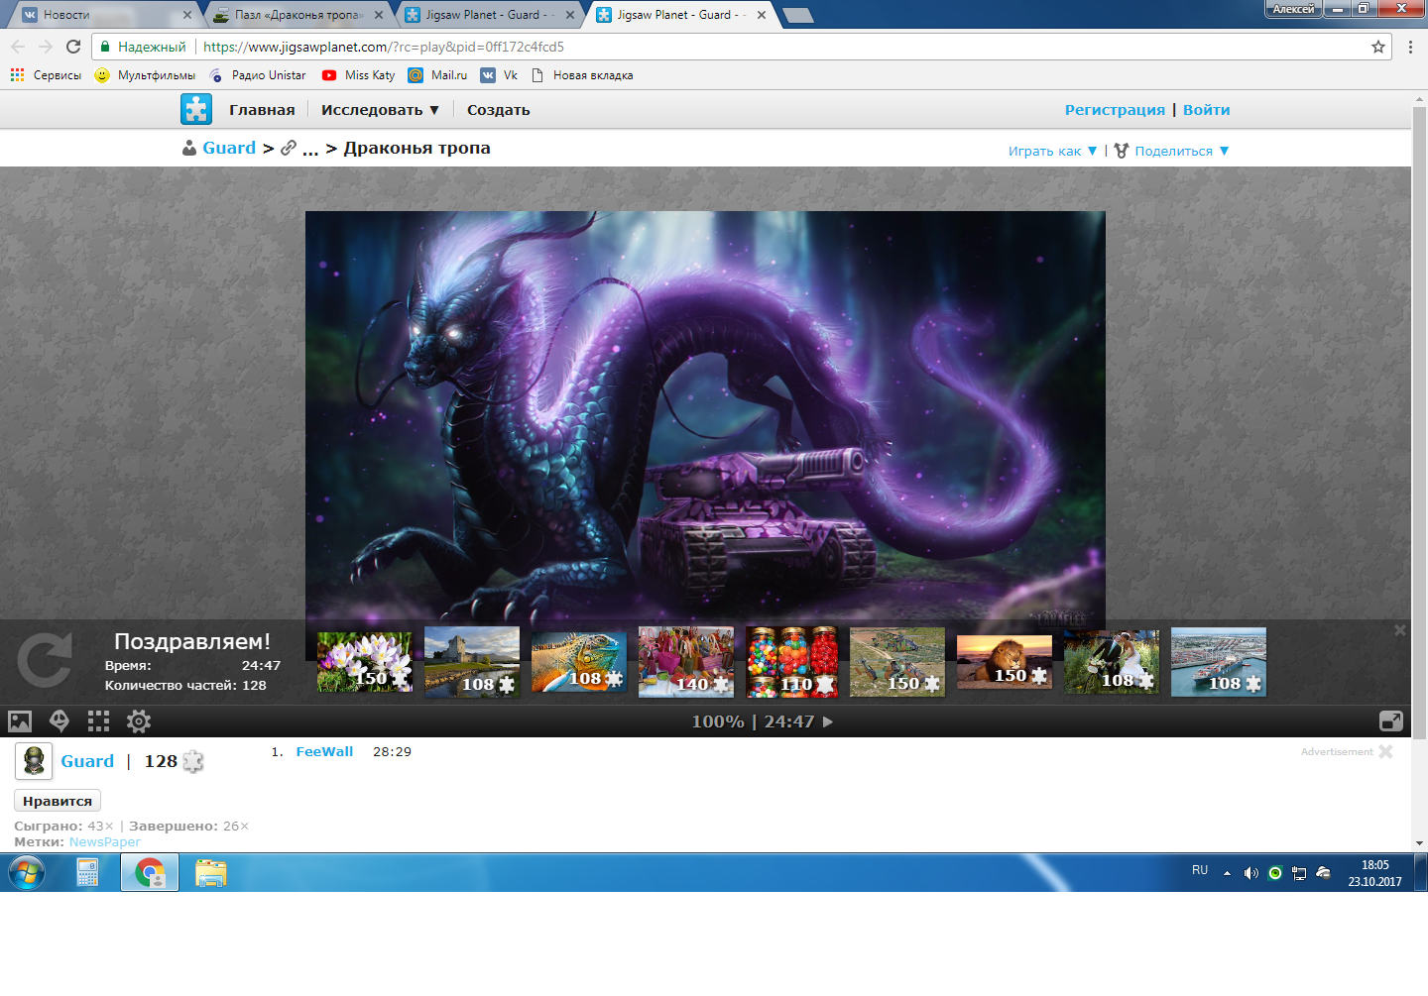Open the Мультфильмы bookmark

coord(145,75)
